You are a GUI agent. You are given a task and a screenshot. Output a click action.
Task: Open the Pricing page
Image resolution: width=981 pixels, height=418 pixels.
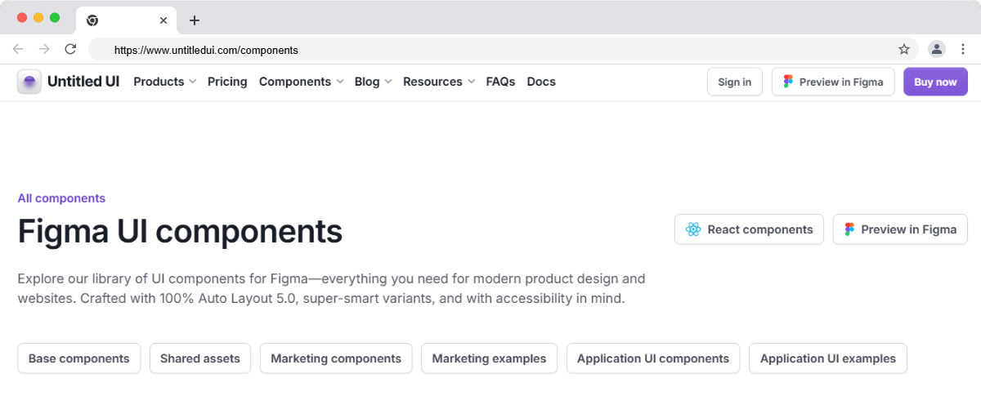pos(227,82)
